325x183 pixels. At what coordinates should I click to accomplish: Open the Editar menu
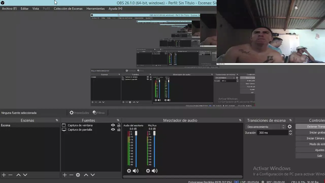pyautogui.click(x=25, y=9)
